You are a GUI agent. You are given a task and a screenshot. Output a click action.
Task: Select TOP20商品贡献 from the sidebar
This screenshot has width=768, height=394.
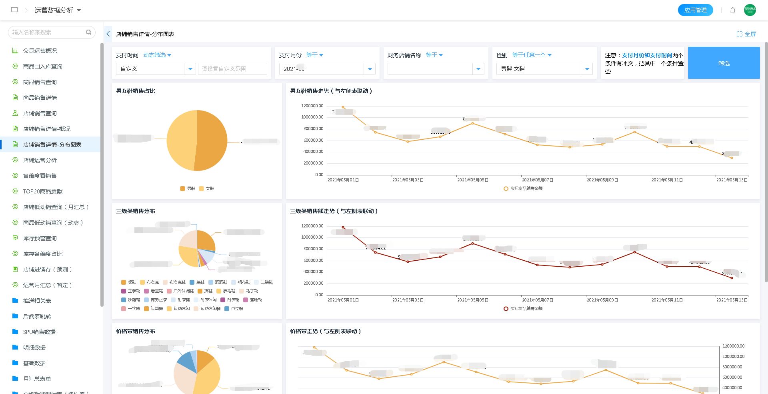pyautogui.click(x=43, y=191)
